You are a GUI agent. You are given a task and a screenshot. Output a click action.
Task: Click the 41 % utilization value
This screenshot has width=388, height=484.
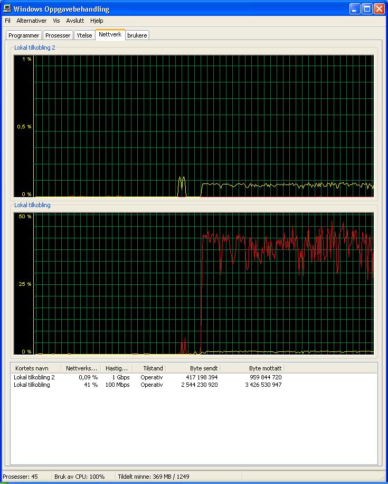tap(91, 385)
